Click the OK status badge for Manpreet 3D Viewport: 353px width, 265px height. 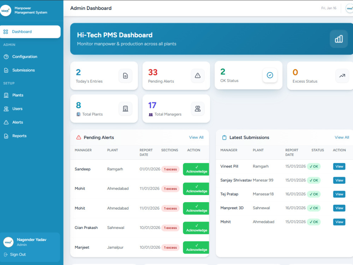coord(313,208)
